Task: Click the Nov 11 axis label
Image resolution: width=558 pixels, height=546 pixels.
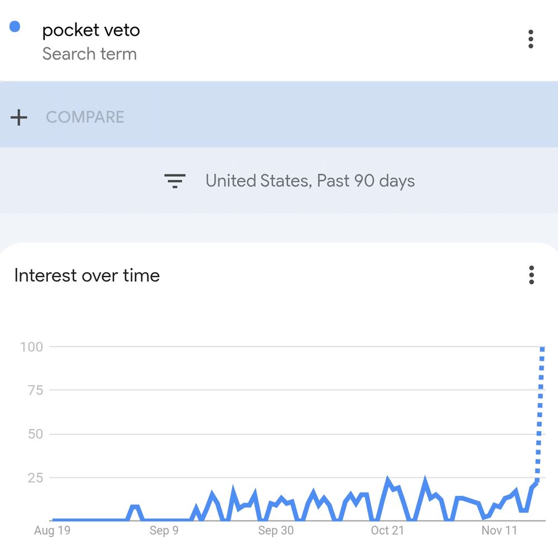Action: tap(499, 530)
